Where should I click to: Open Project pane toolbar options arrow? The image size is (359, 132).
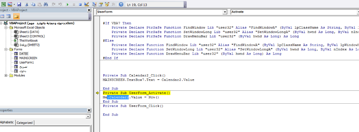click(x=90, y=17)
